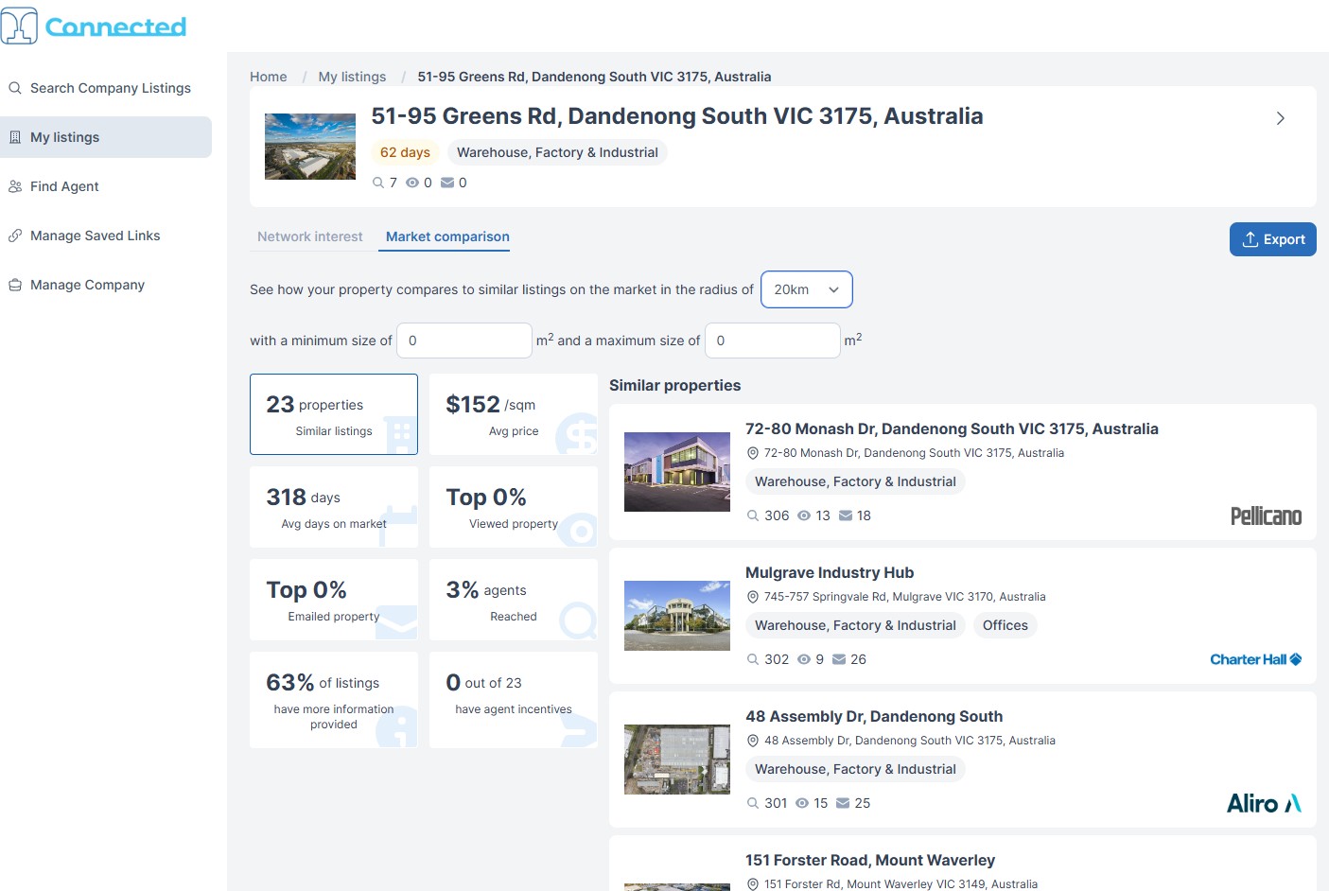The height and width of the screenshot is (891, 1329).
Task: Click the envelope enquiries icon under the main listing title
Action: pos(446,182)
